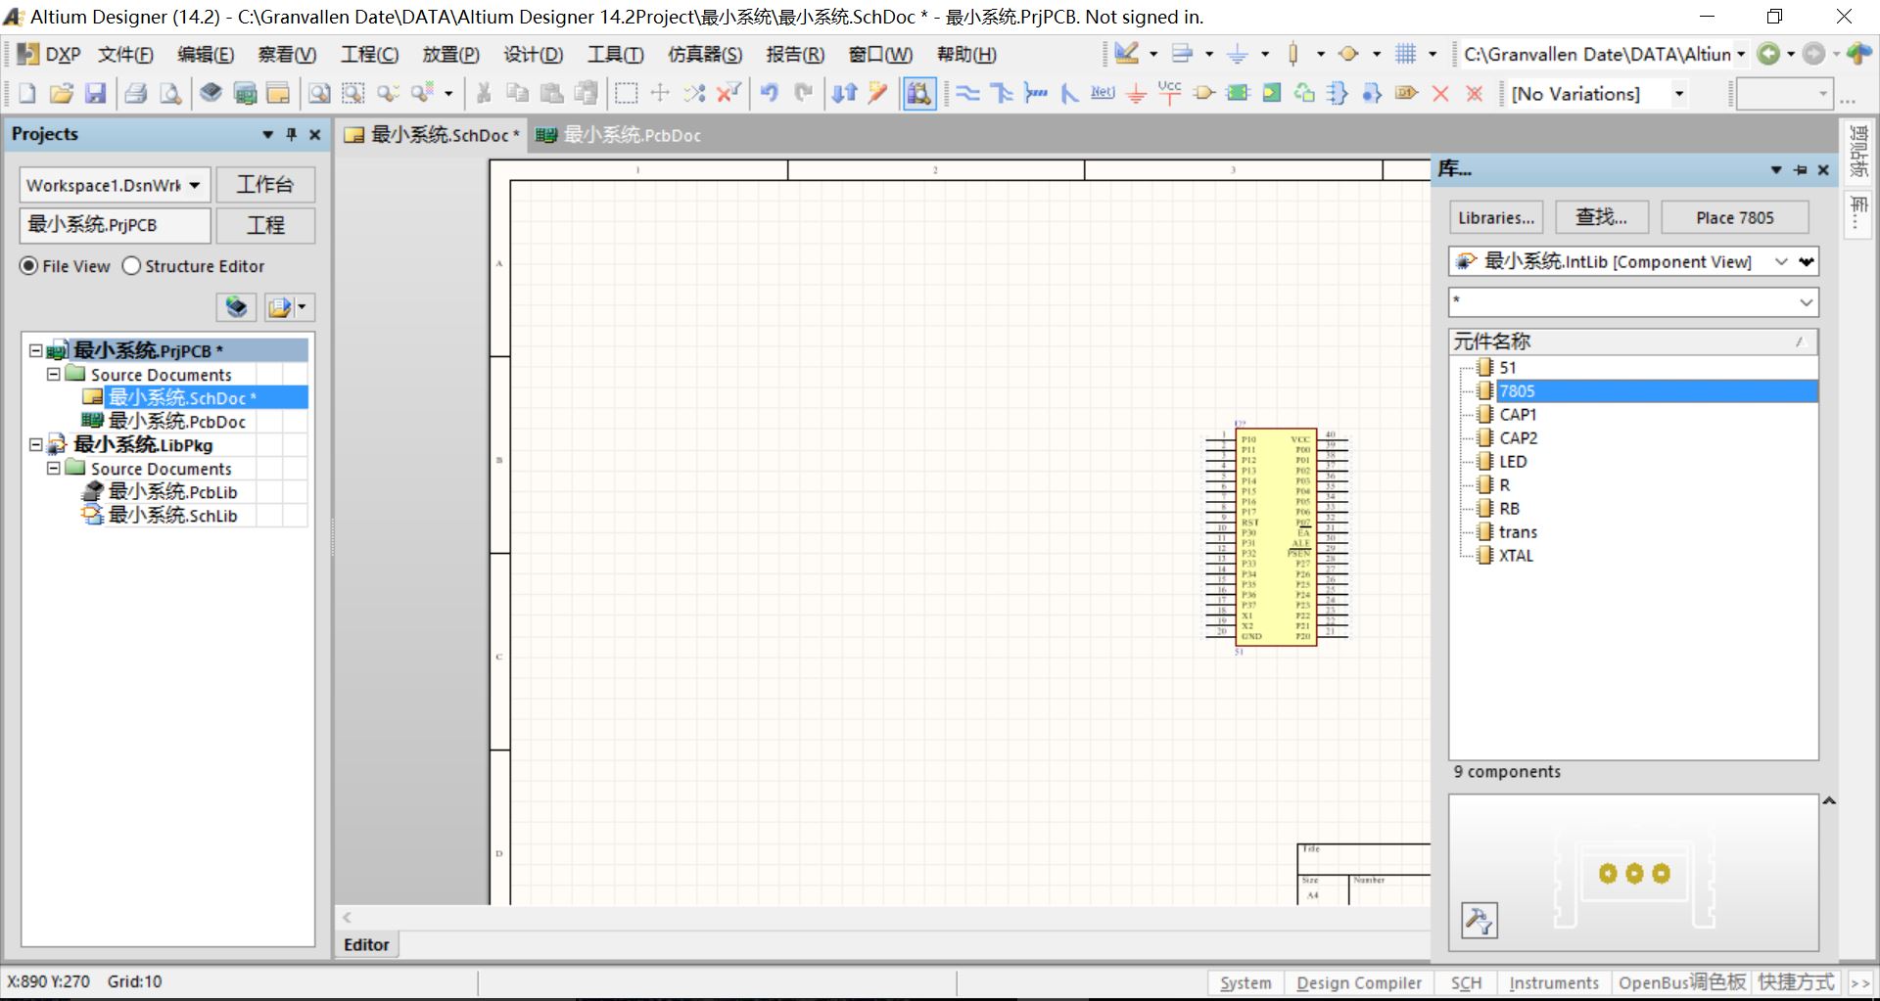Click the Libraries... button
1880x1001 pixels.
1496,218
